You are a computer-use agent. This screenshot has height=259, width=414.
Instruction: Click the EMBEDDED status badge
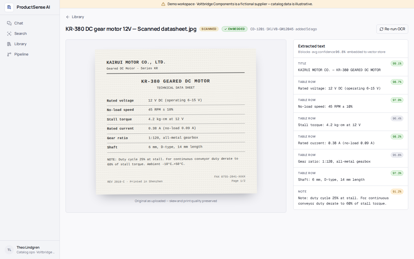click(235, 29)
